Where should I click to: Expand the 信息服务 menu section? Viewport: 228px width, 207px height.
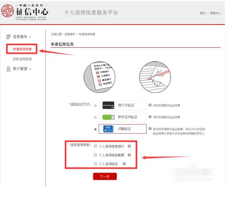[x=22, y=36]
